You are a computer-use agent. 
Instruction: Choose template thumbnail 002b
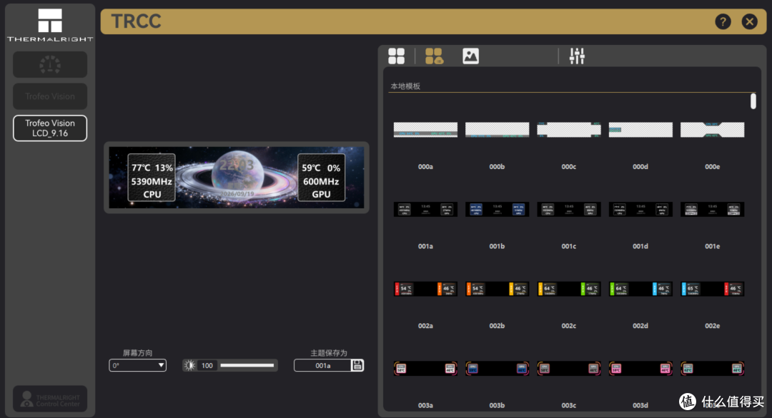click(498, 289)
